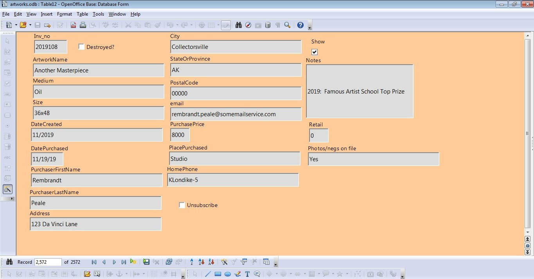Open the File menu
This screenshot has height=279, width=534.
click(x=5, y=14)
